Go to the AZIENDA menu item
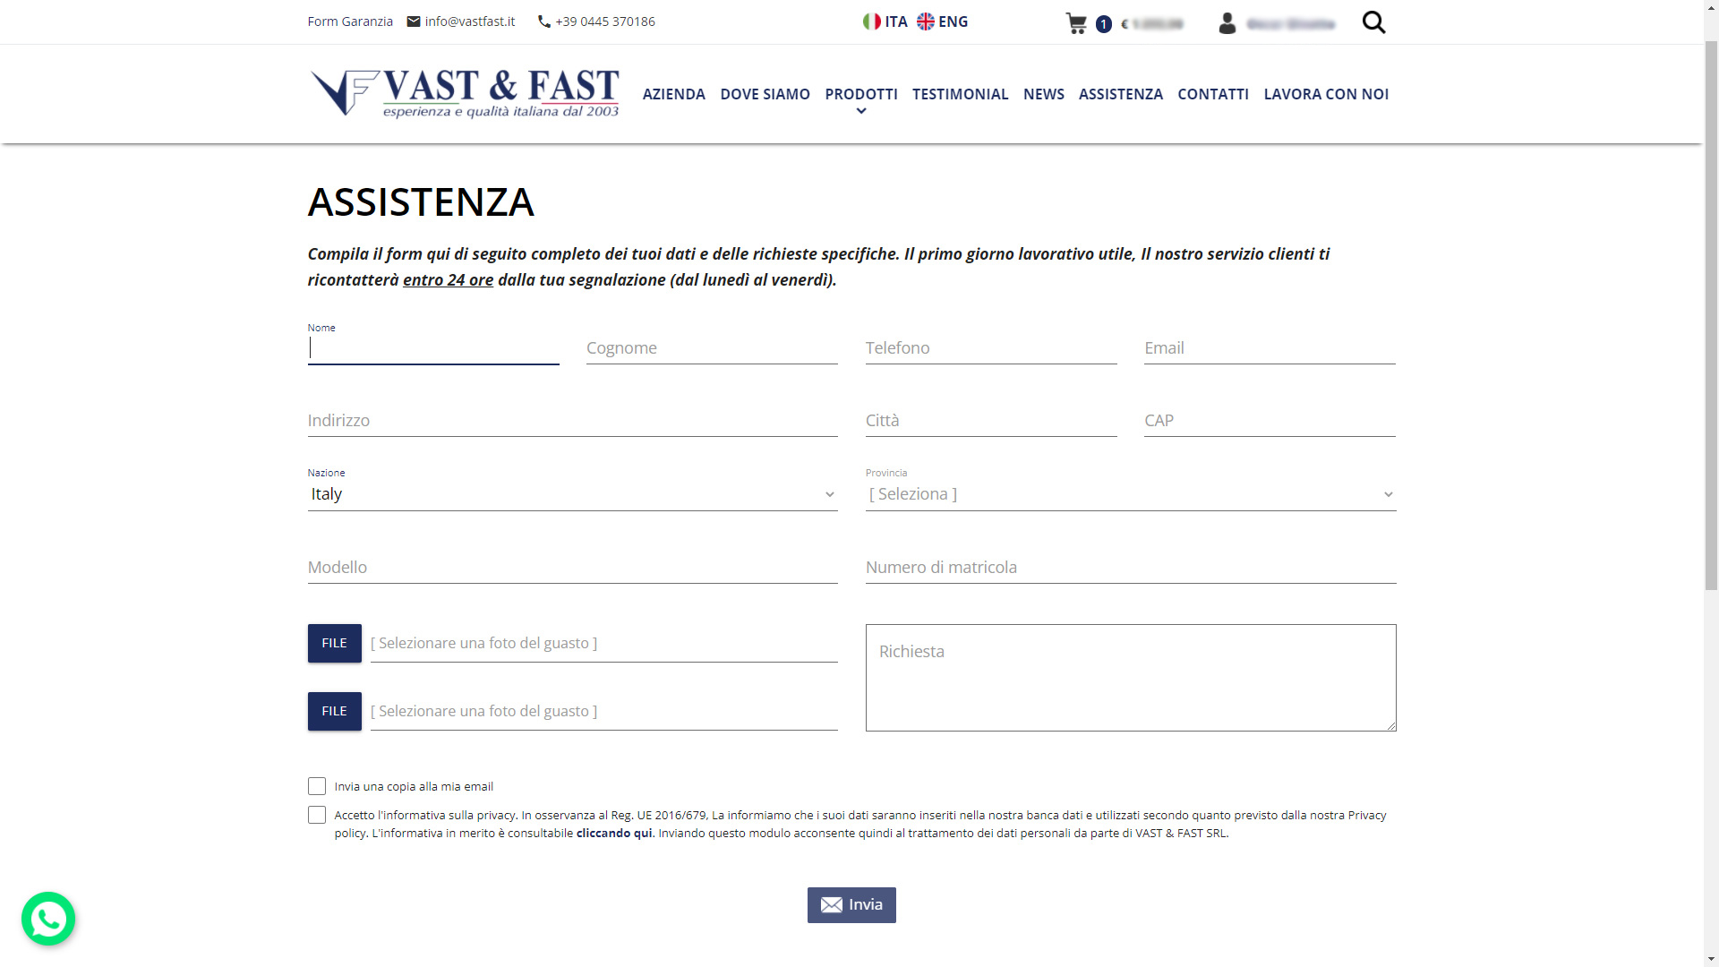Viewport: 1719px width, 967px height. coord(673,94)
